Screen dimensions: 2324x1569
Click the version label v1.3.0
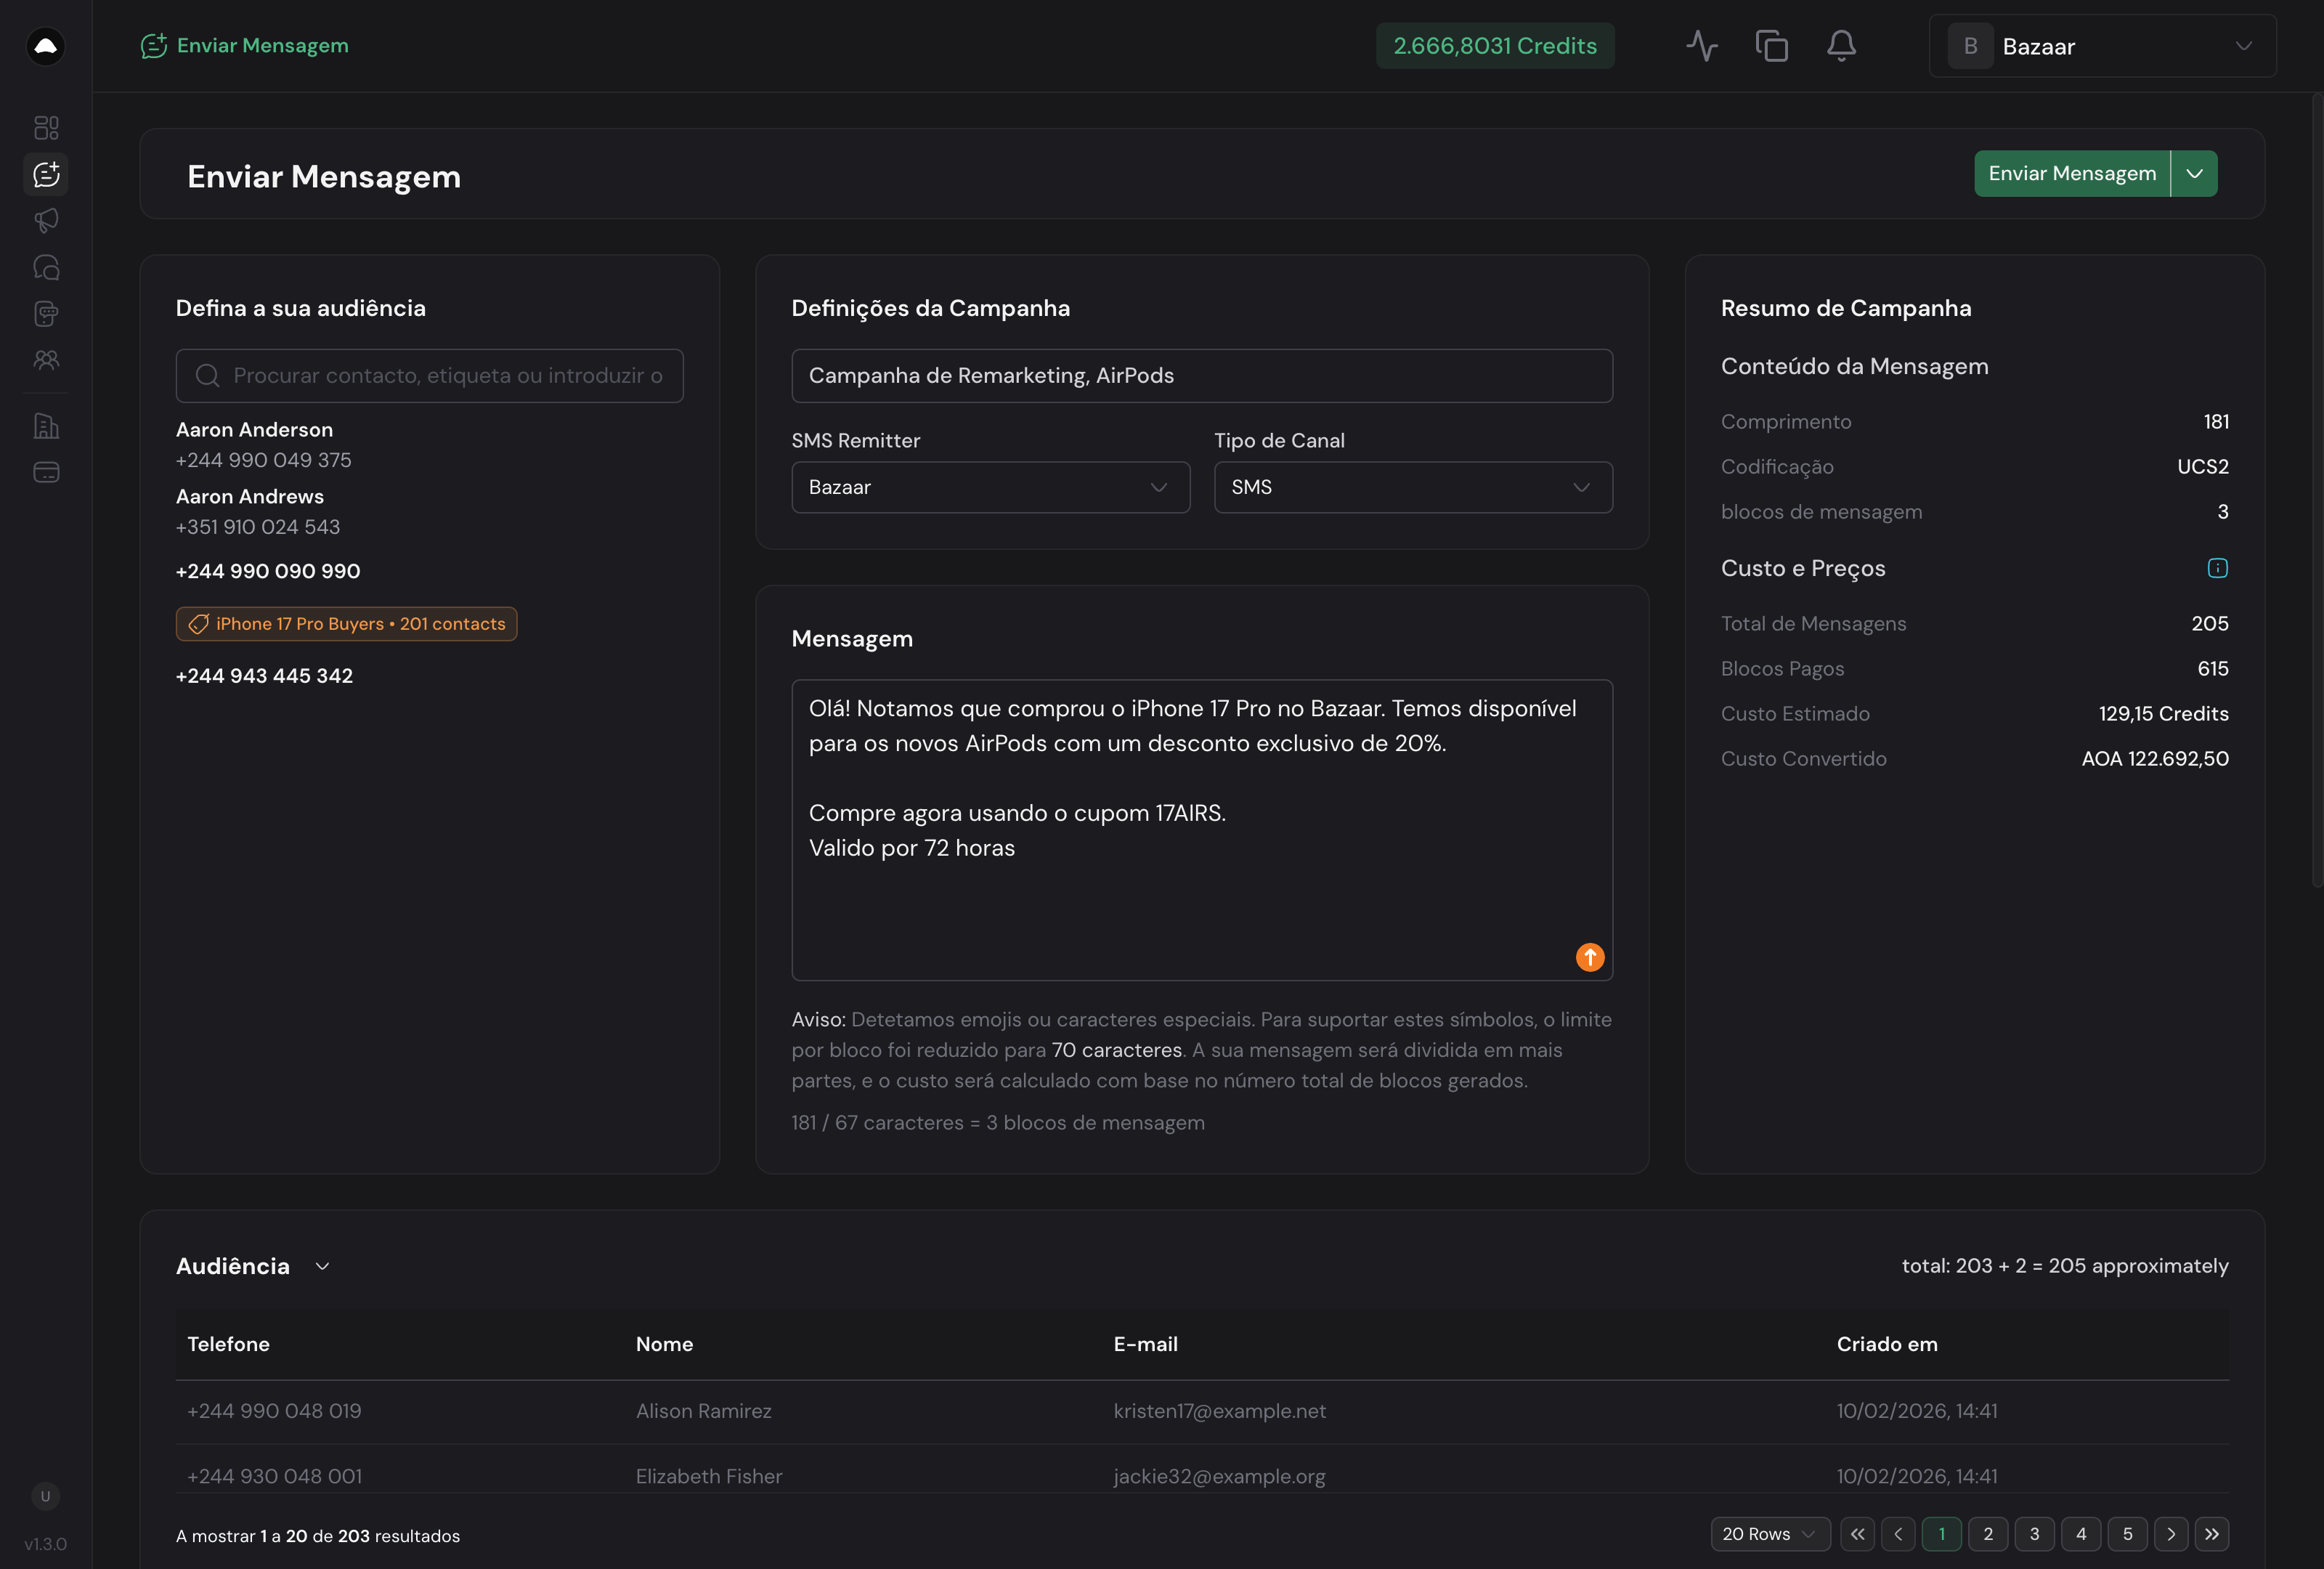(x=45, y=1544)
